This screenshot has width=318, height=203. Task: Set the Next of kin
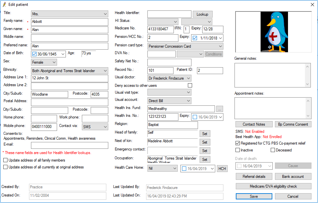(205, 142)
